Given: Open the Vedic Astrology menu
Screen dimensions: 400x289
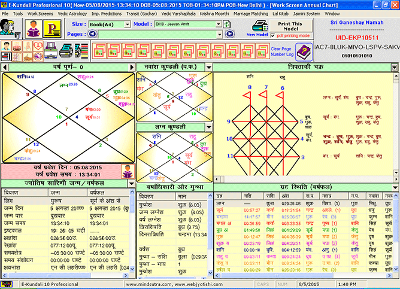Looking at the screenshot, I should click(x=72, y=14).
